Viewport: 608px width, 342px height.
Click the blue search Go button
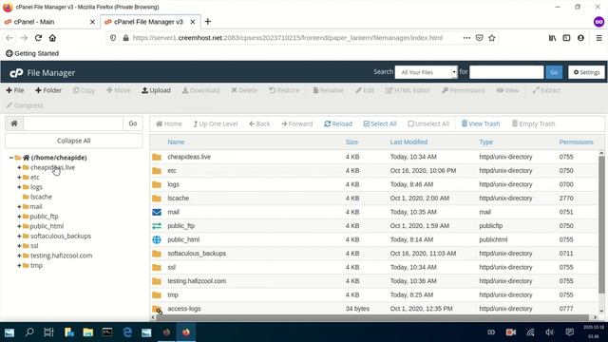[554, 72]
